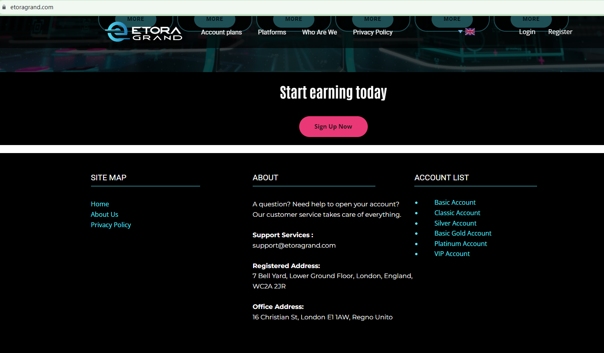The height and width of the screenshot is (353, 604).
Task: Expand the language dropdown arrow
Action: [x=460, y=32]
